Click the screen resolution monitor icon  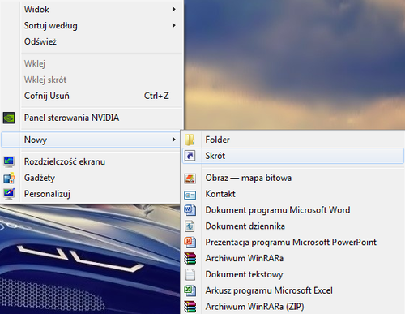click(x=9, y=161)
